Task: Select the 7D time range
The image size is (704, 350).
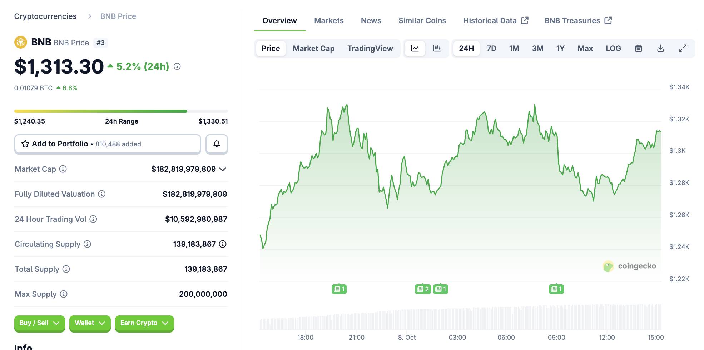Action: [491, 49]
